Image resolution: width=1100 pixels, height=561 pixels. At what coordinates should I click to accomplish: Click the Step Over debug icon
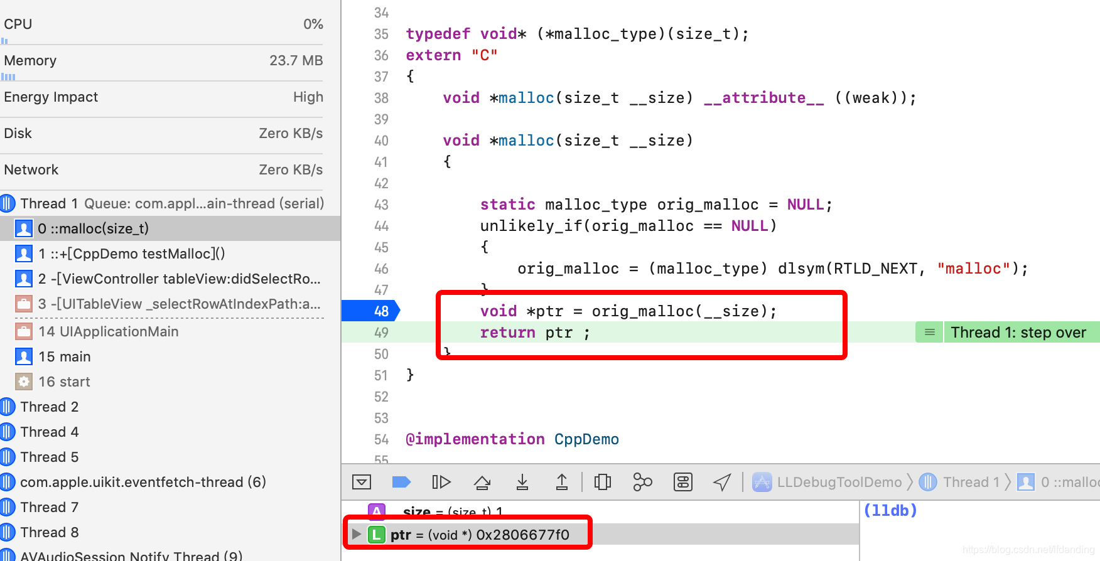[482, 482]
